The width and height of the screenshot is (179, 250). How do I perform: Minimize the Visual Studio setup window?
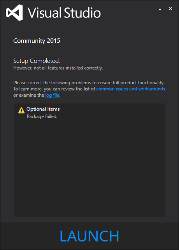(x=160, y=9)
